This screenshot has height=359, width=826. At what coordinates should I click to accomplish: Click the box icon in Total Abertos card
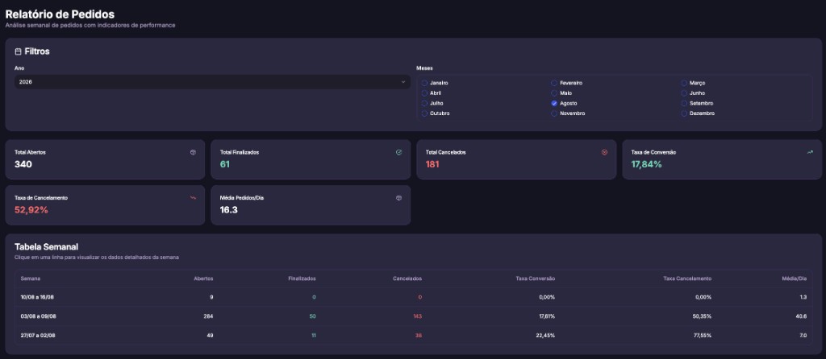pos(193,152)
